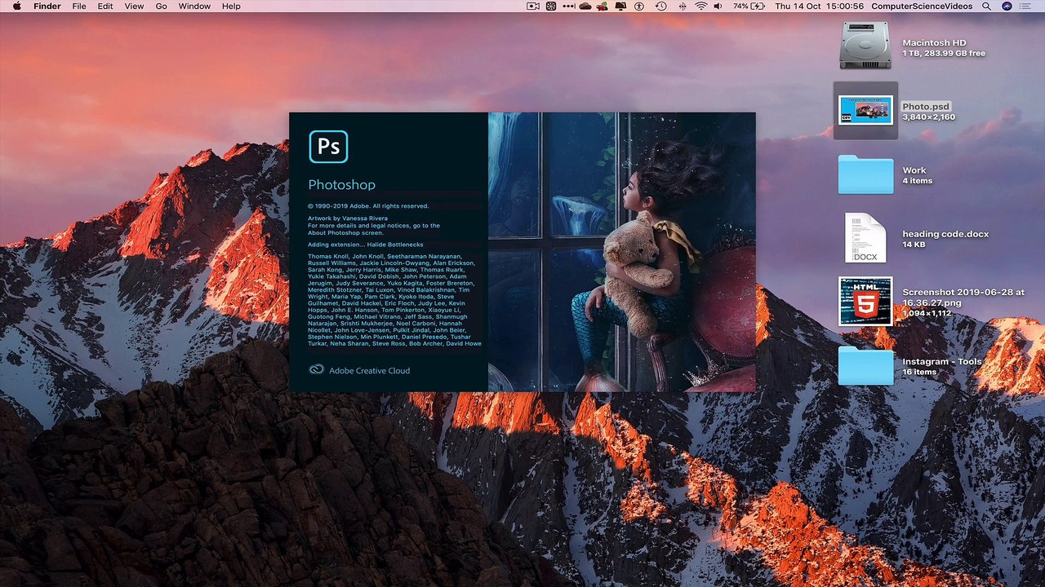Select the Instagram - Tools folder
Image resolution: width=1045 pixels, height=587 pixels.
[865, 366]
